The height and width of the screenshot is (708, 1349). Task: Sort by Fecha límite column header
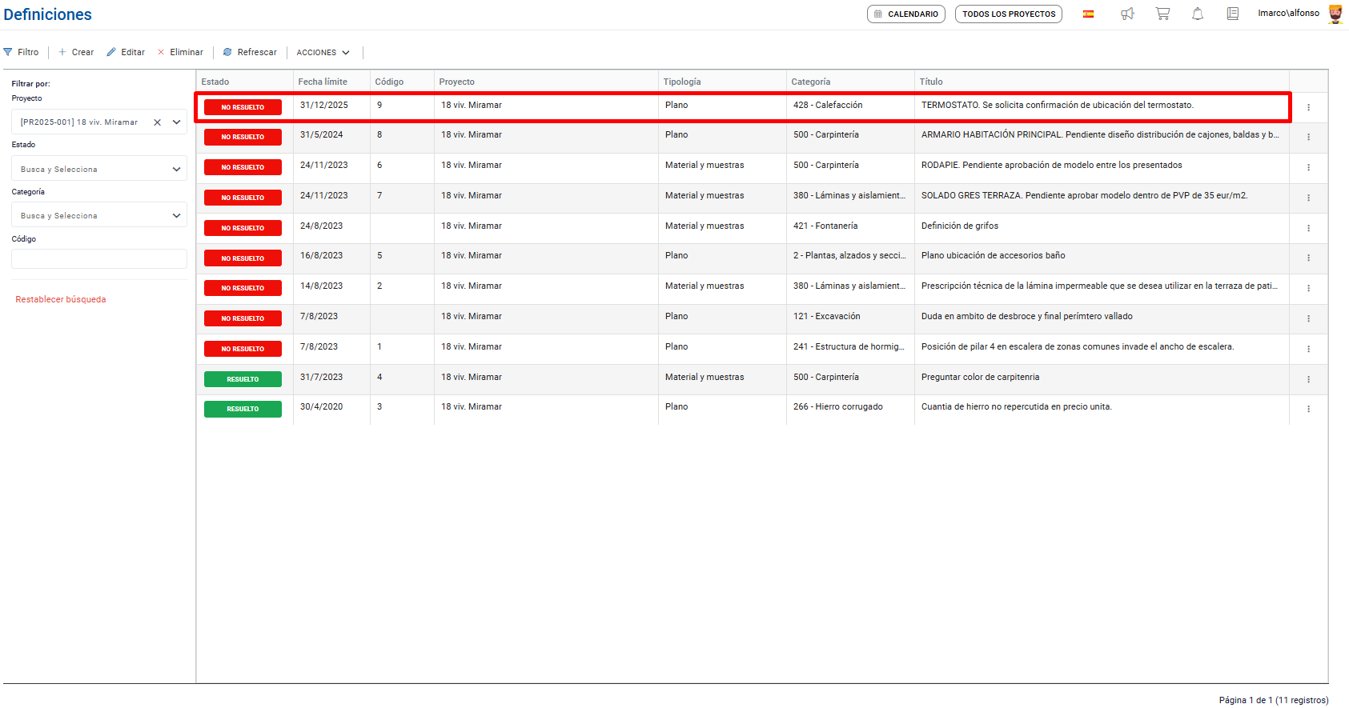click(323, 82)
